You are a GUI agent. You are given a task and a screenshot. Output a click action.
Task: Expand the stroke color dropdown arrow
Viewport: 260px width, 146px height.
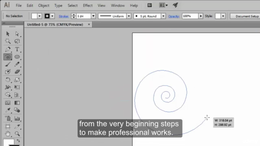click(x=52, y=16)
